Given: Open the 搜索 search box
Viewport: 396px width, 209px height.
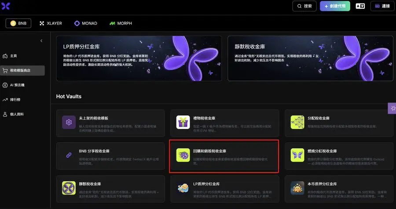Looking at the screenshot, I should (304, 6).
